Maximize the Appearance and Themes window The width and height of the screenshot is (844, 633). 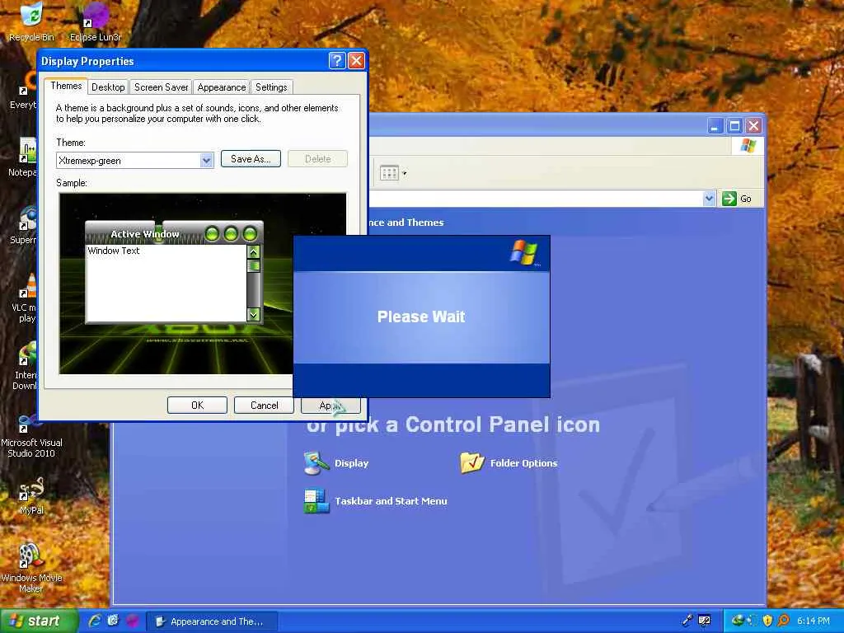[x=734, y=126]
